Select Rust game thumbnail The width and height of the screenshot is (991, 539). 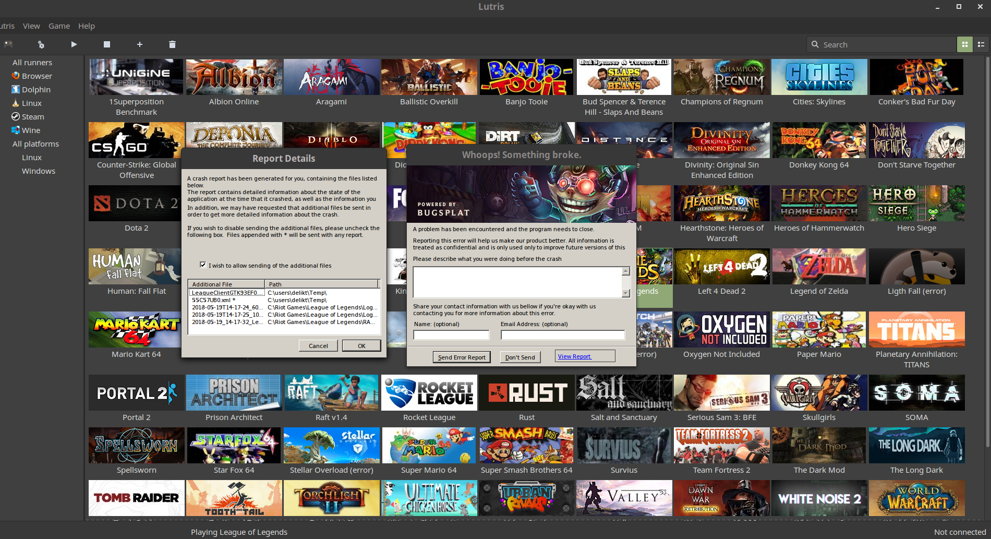527,392
